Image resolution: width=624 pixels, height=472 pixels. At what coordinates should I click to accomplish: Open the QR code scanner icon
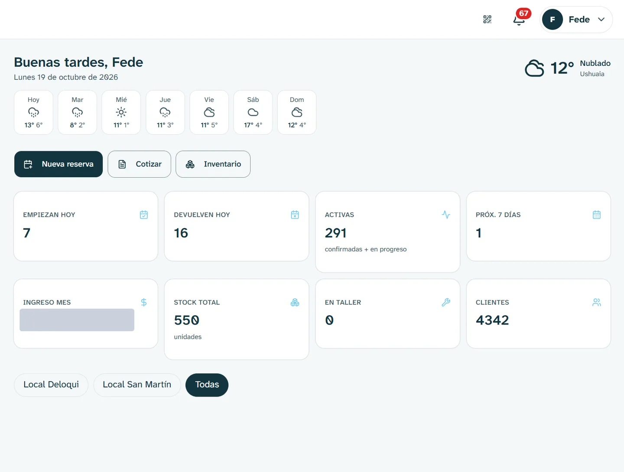[x=487, y=20]
